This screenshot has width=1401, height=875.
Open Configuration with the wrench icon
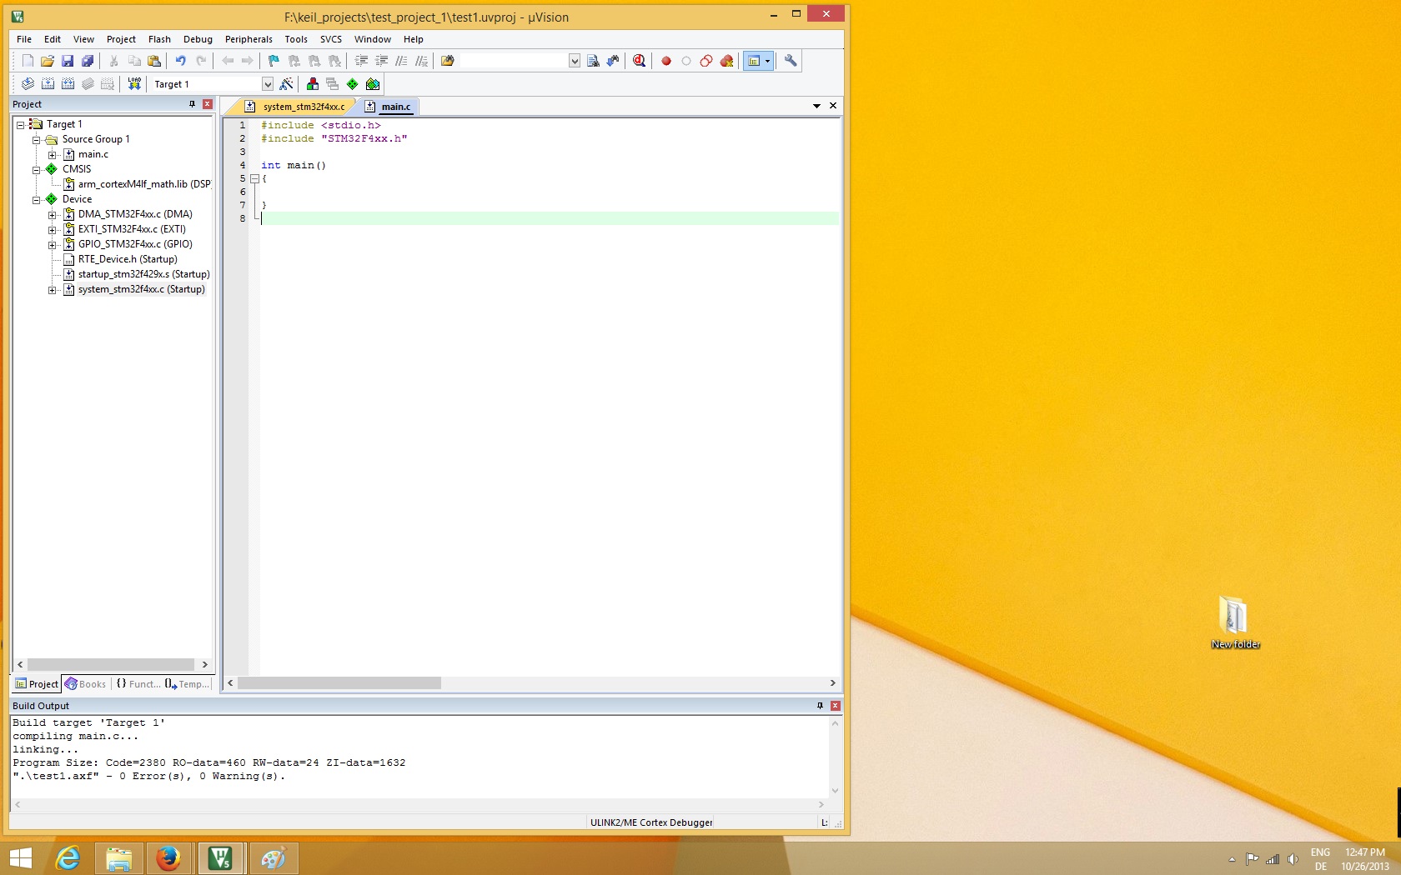point(791,61)
